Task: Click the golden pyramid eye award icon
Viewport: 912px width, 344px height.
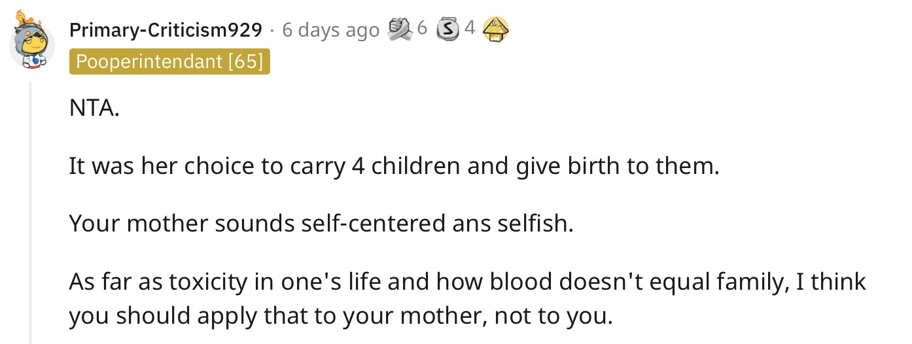Action: (x=495, y=28)
